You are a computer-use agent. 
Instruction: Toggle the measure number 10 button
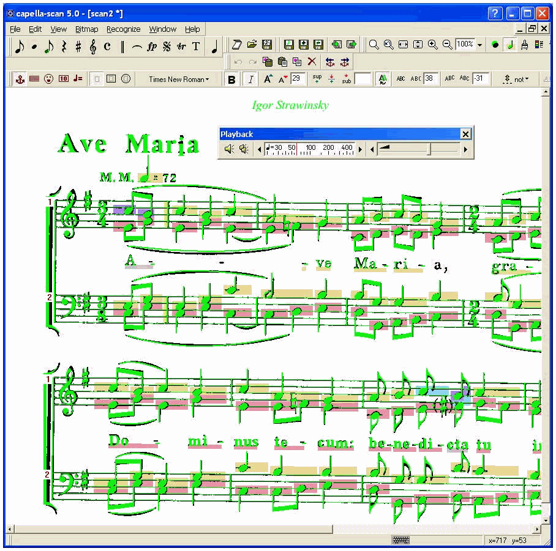[64, 79]
